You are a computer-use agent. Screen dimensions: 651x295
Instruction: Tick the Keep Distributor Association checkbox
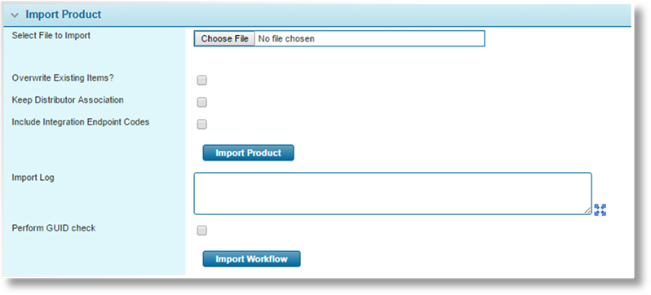[201, 102]
